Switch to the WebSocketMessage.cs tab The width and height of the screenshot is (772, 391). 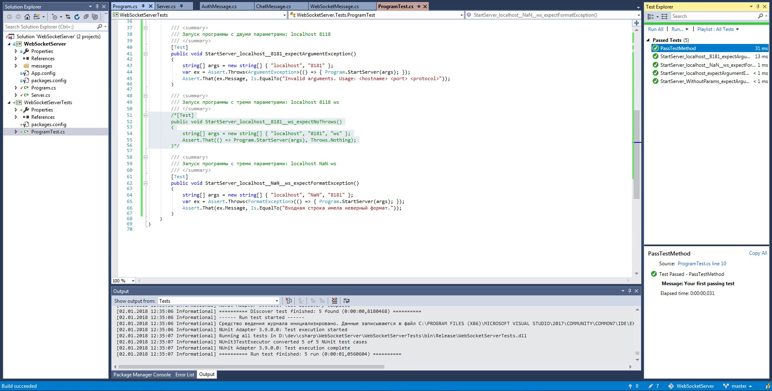(342, 7)
